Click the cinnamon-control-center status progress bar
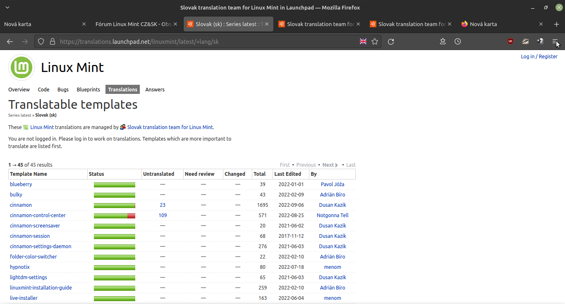 pos(114,215)
